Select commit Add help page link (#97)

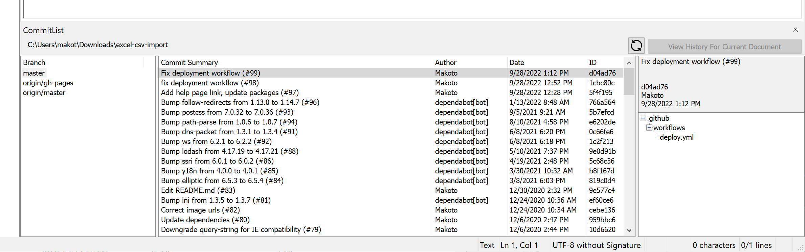click(391, 92)
